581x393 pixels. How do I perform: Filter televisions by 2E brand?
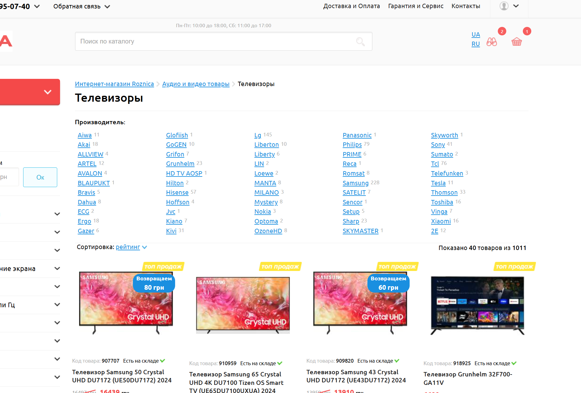435,231
